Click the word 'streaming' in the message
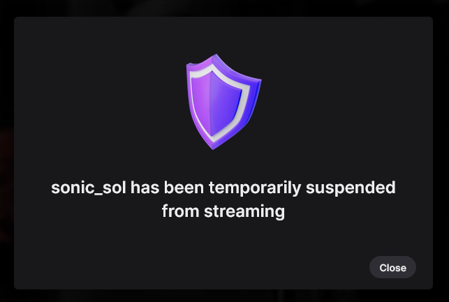Screen dimensions: 449x302 click(x=244, y=212)
